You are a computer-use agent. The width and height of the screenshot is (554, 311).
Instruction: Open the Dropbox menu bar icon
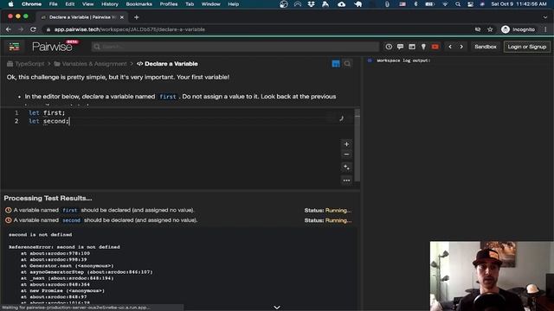(312, 3)
